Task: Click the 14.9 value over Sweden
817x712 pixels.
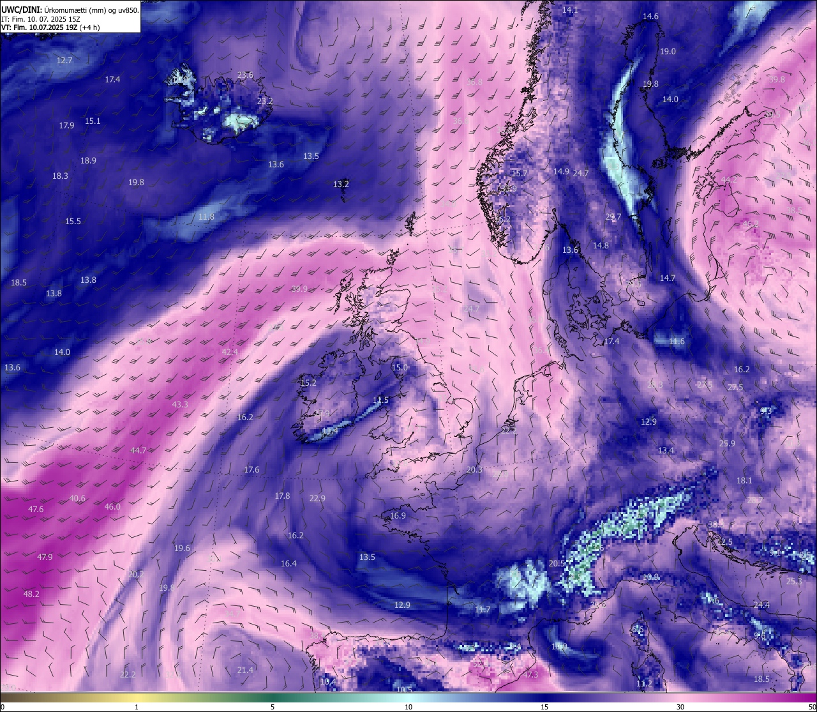Action: [x=561, y=172]
